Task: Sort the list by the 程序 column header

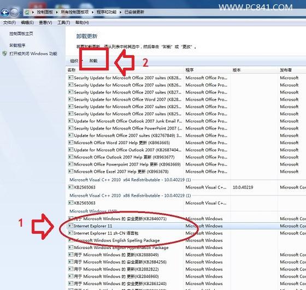Action: [207, 70]
